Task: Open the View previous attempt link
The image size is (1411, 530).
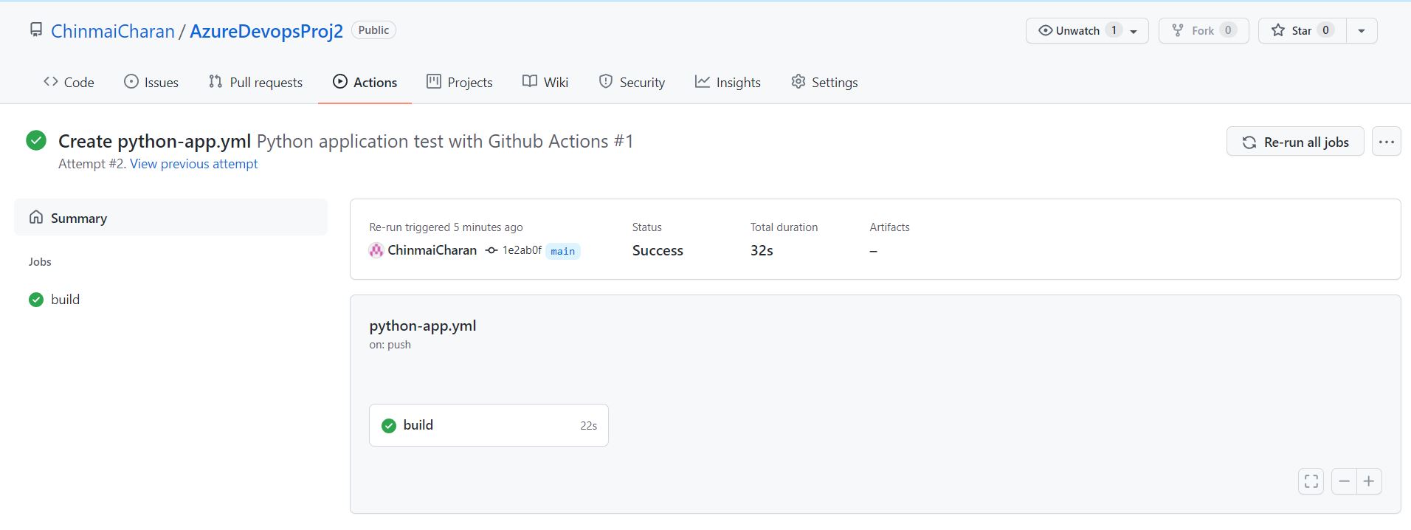Action: 193,164
